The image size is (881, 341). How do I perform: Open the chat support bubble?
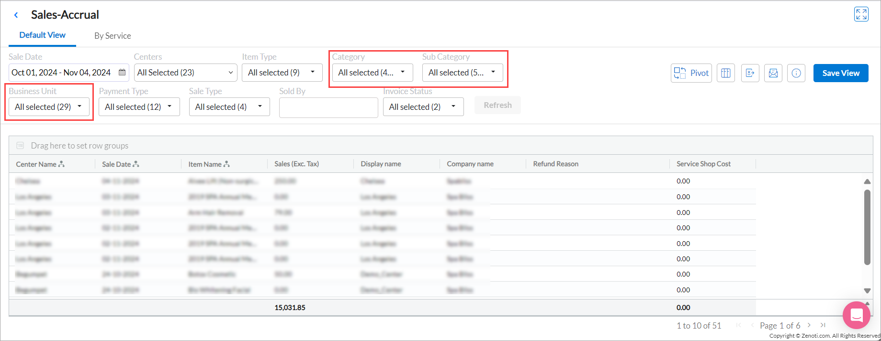[x=857, y=315]
